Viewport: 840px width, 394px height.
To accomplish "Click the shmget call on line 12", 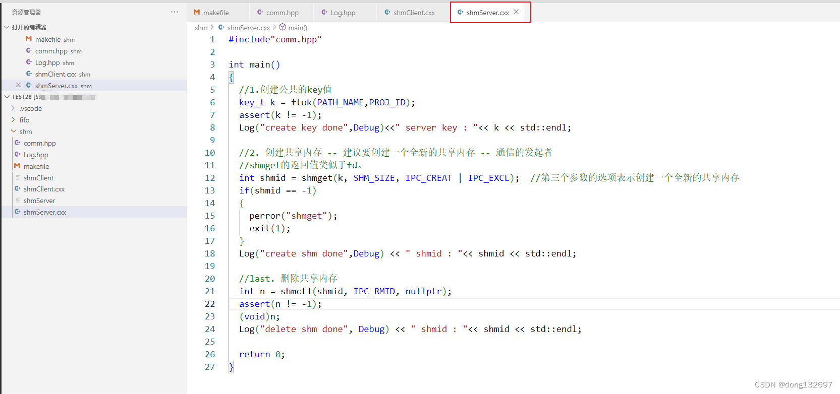I will pos(317,178).
